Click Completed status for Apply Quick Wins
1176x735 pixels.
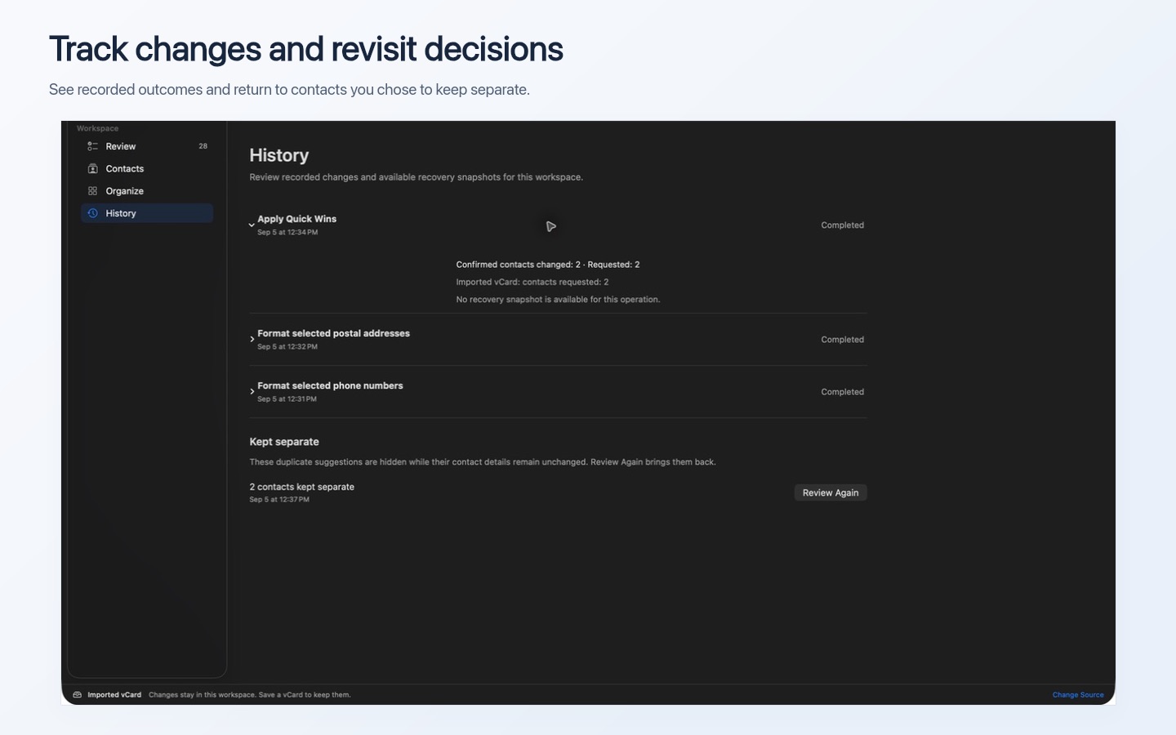point(843,225)
